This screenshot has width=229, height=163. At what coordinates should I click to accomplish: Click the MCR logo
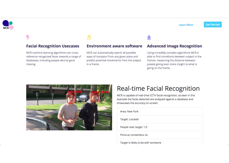click(8, 25)
